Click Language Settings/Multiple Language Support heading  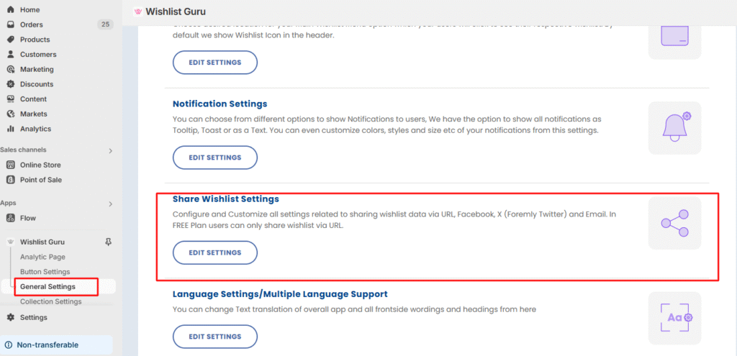[x=280, y=294]
